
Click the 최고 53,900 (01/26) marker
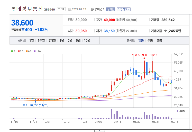pyautogui.click(x=144, y=55)
